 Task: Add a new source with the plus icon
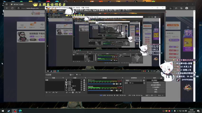[67, 92]
